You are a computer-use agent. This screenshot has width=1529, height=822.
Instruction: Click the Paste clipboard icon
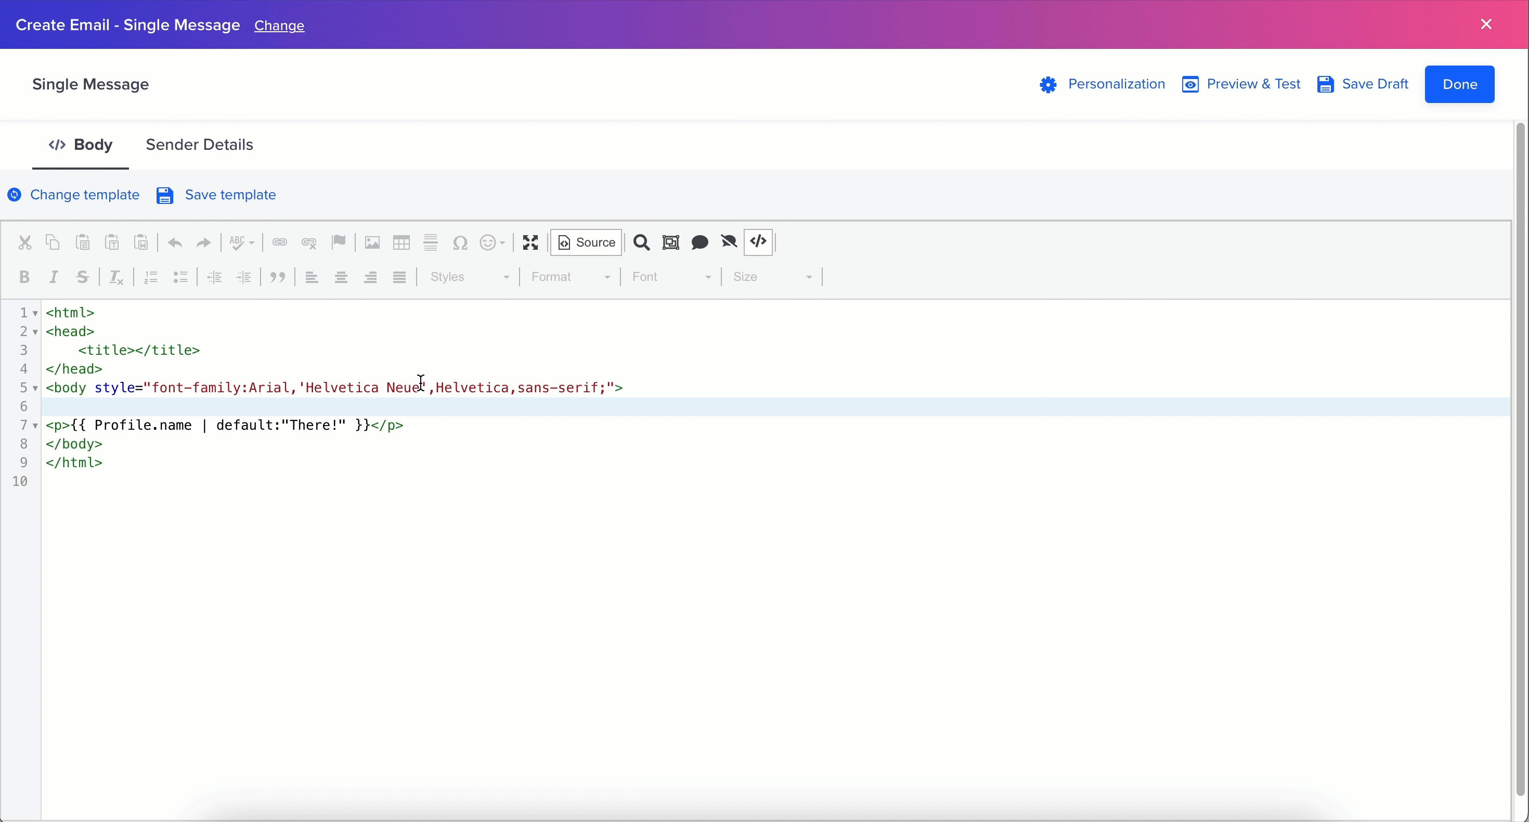point(83,242)
